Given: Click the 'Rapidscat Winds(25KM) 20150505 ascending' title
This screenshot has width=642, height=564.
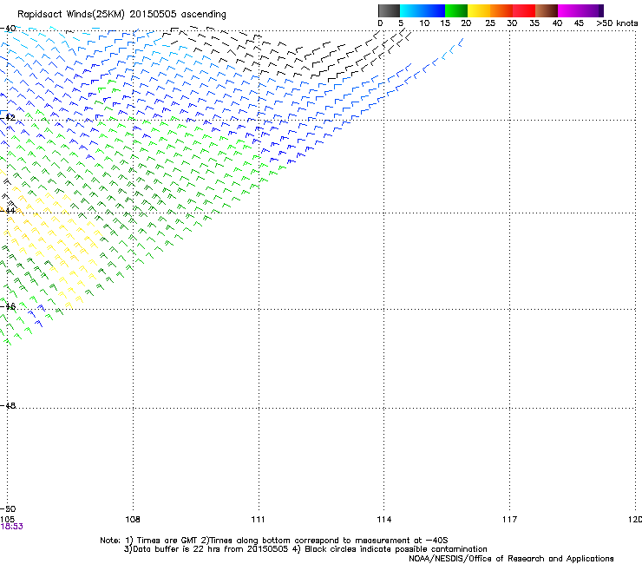Looking at the screenshot, I should point(121,15).
